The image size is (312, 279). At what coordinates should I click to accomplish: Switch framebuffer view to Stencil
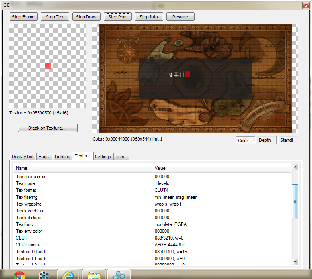click(x=286, y=140)
